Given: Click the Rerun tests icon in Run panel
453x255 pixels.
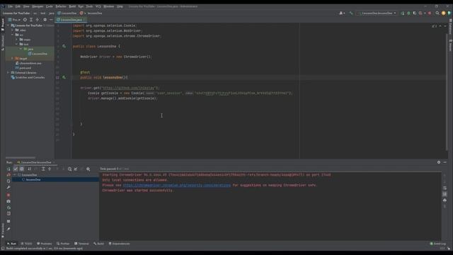Looking at the screenshot, I should pos(8,169).
